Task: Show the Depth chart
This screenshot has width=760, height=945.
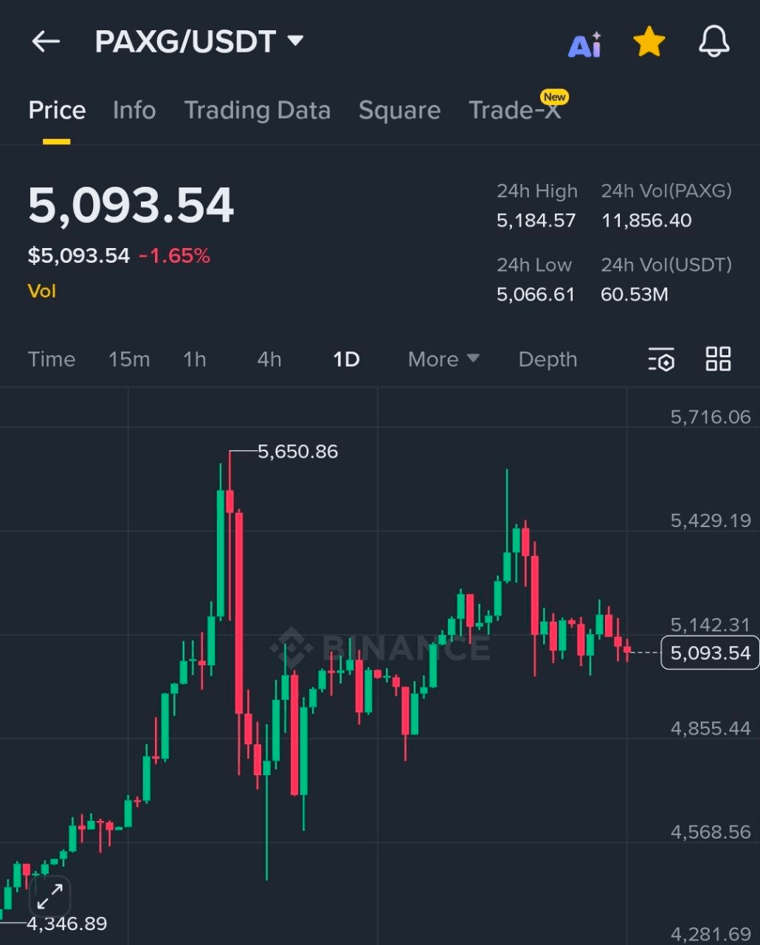Action: pyautogui.click(x=547, y=360)
